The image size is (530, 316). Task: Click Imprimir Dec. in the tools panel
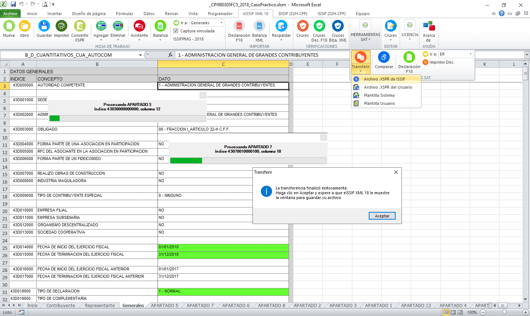coord(439,63)
